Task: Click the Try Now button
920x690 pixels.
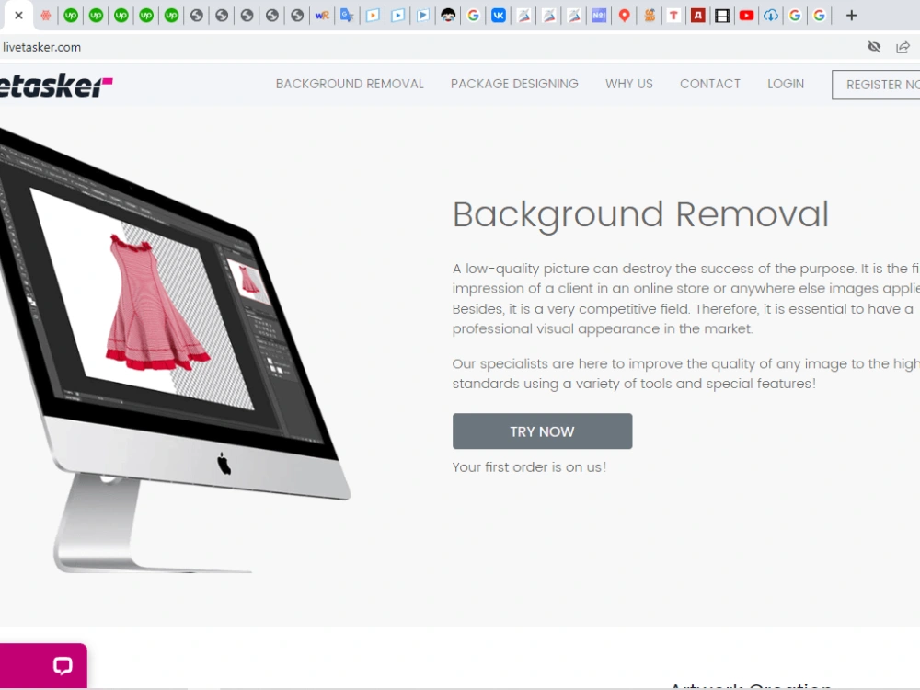Action: pos(542,431)
